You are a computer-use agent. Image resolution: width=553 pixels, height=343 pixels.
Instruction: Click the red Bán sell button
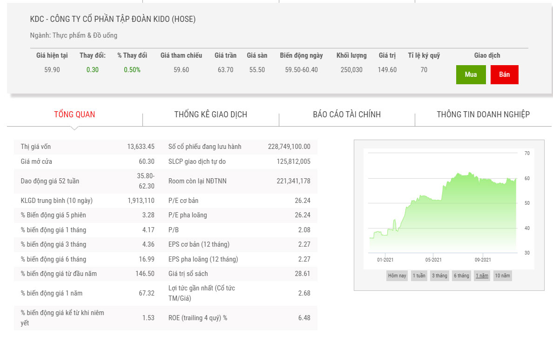tap(504, 74)
